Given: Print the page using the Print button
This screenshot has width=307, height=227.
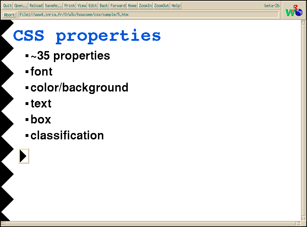Looking at the screenshot, I should tap(70, 6).
